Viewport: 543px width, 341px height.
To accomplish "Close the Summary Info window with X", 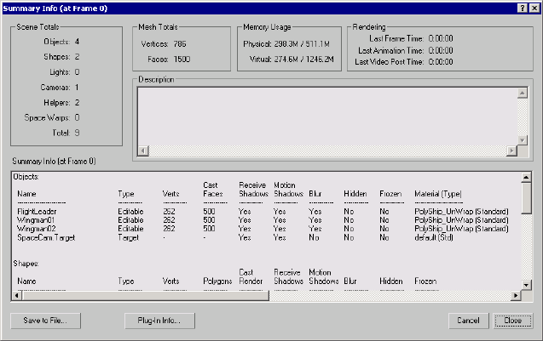I will click(533, 7).
